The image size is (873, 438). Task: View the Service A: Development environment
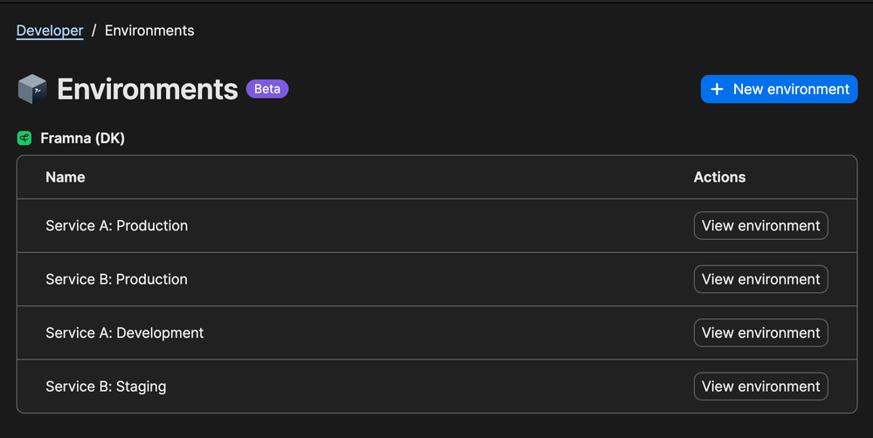[x=760, y=332]
